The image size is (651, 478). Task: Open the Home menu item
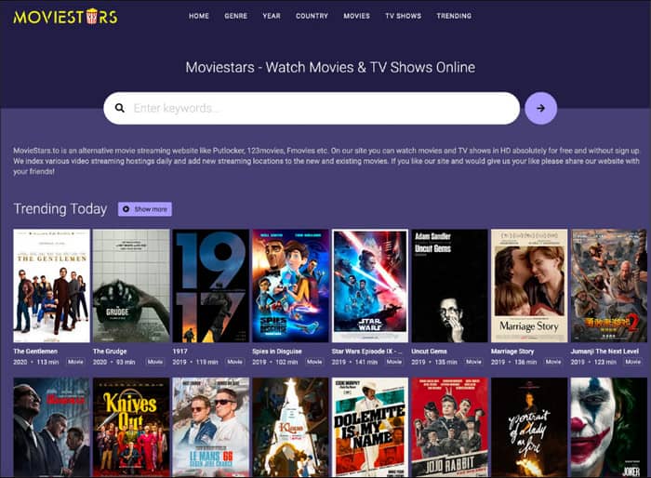point(199,16)
